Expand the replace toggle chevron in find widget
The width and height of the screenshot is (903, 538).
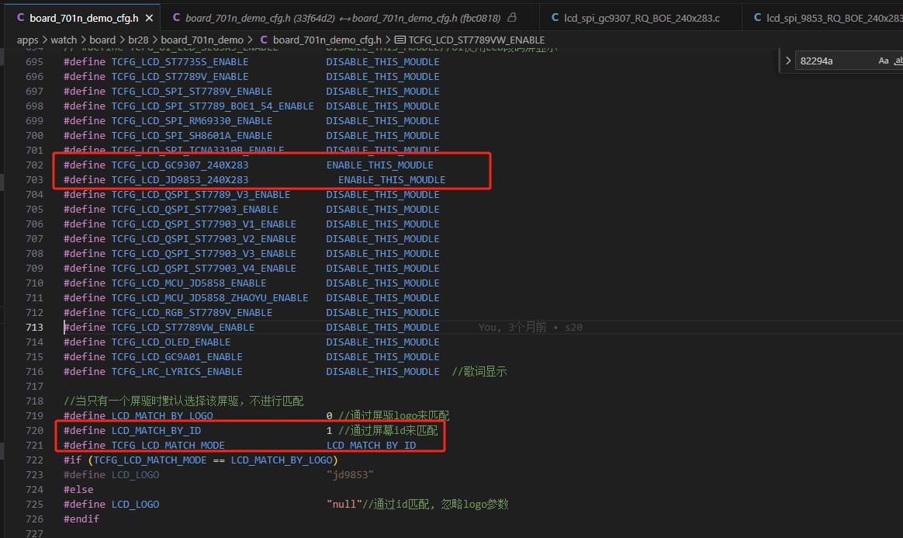[788, 61]
